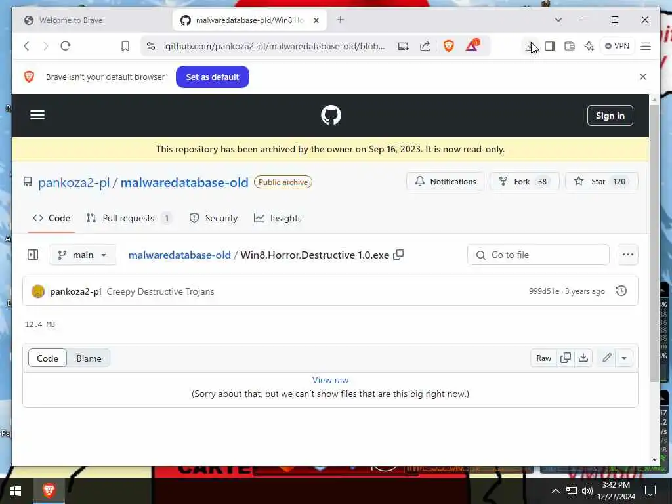This screenshot has width=672, height=504.
Task: Click the share icon in the address bar
Action: tap(425, 46)
